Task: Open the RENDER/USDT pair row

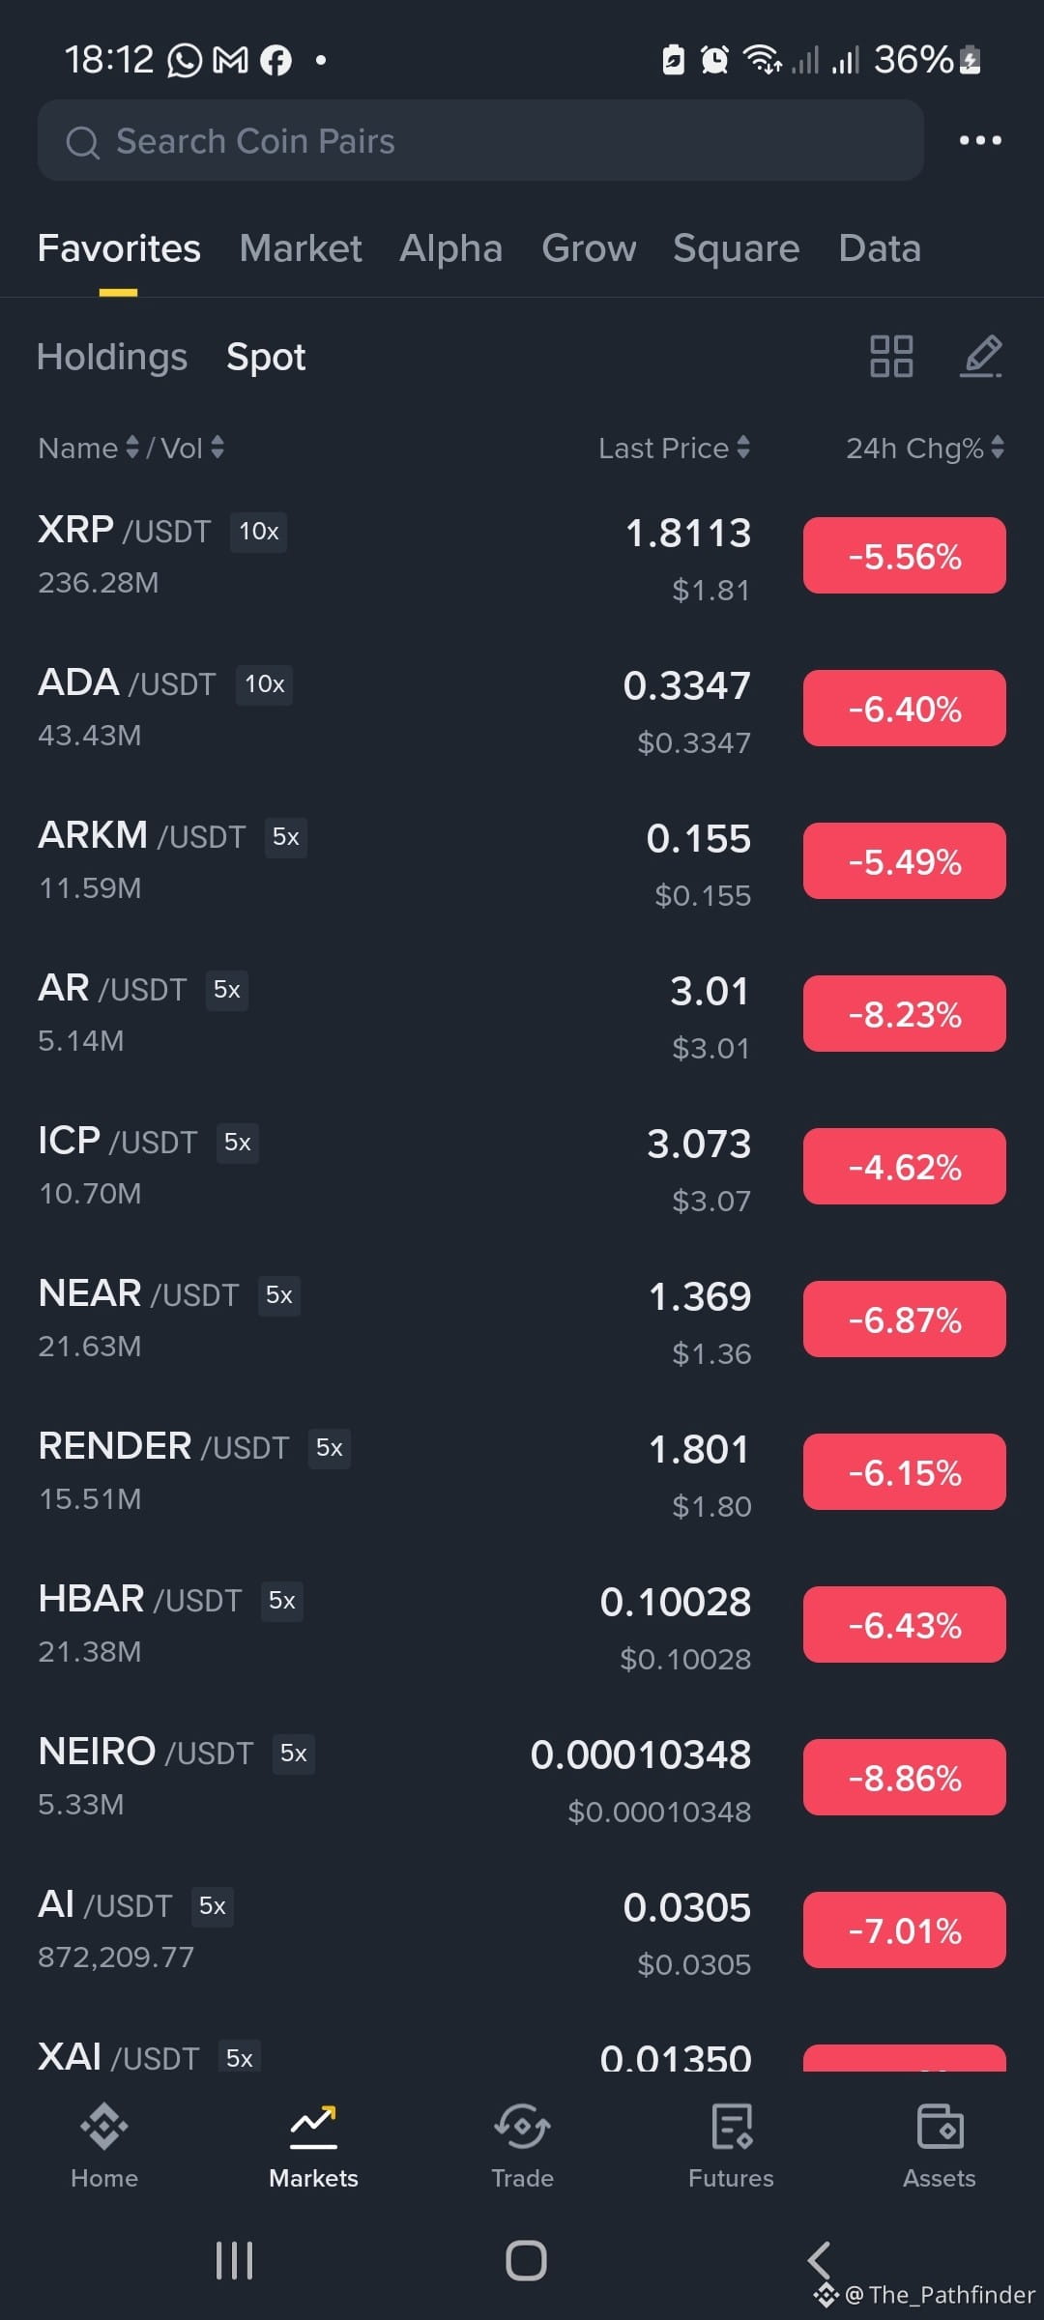Action: coord(522,1472)
